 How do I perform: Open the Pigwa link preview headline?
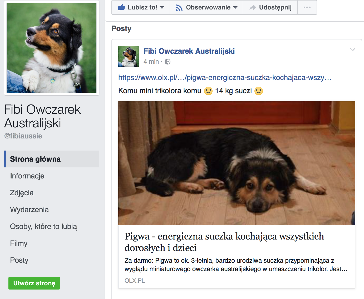click(224, 242)
